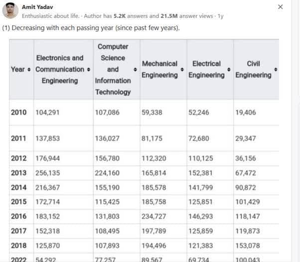The width and height of the screenshot is (300, 262).
Task: Click the Electrical Engineering column header text
Action: pyautogui.click(x=206, y=69)
